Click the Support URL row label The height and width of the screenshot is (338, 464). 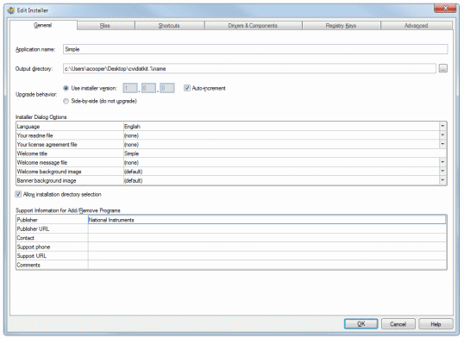point(32,256)
